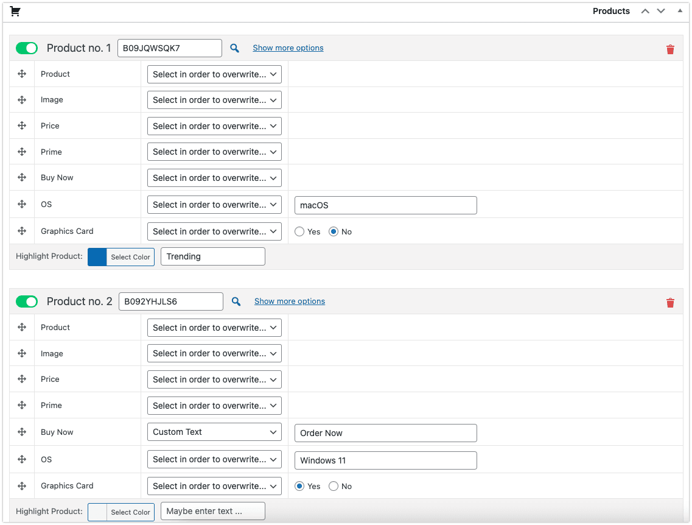
Task: Click the shopping cart icon at top left
Action: [15, 11]
